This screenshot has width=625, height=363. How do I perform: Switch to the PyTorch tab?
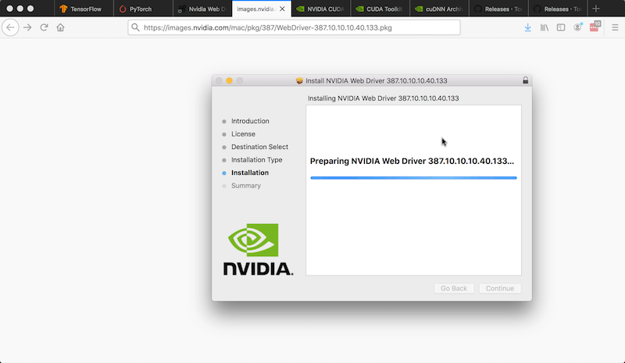click(x=144, y=9)
